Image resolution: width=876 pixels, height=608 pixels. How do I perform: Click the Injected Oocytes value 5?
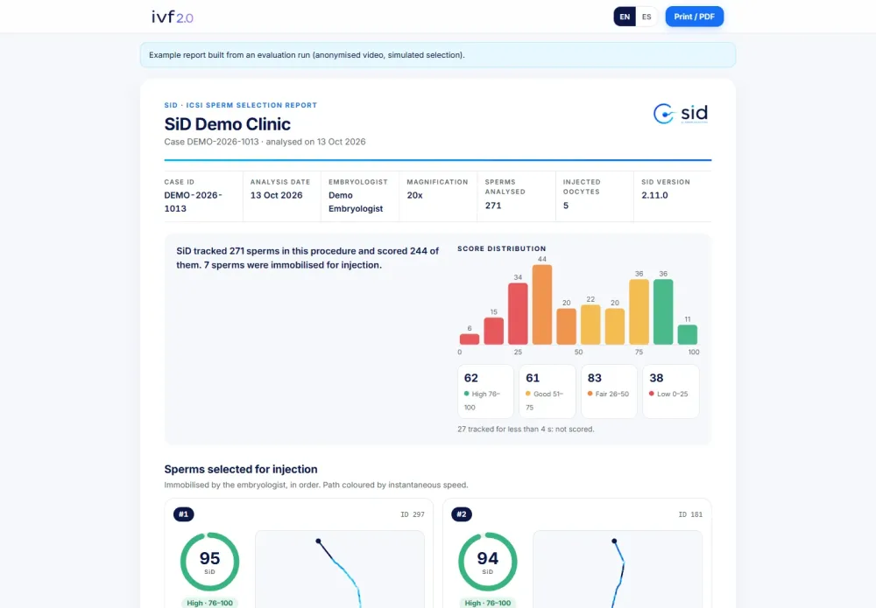click(565, 206)
